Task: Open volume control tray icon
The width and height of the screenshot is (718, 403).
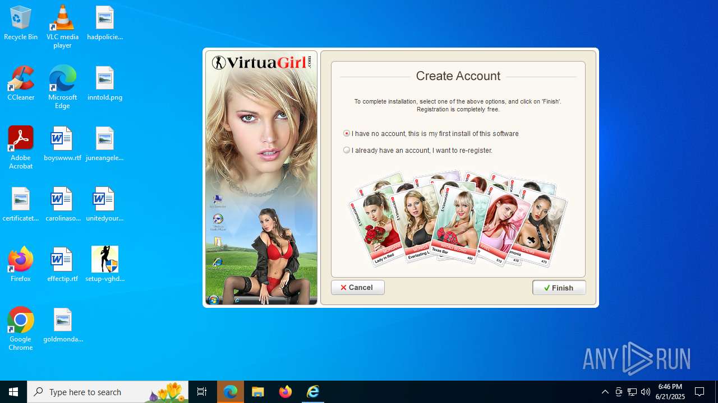Action: [646, 392]
